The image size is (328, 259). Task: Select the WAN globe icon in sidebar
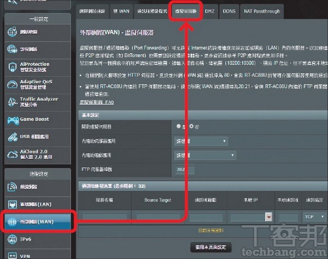point(12,221)
